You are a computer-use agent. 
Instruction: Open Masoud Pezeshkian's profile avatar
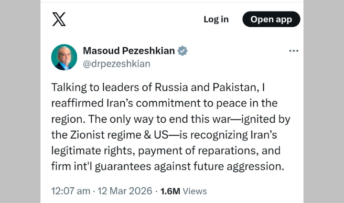[64, 57]
